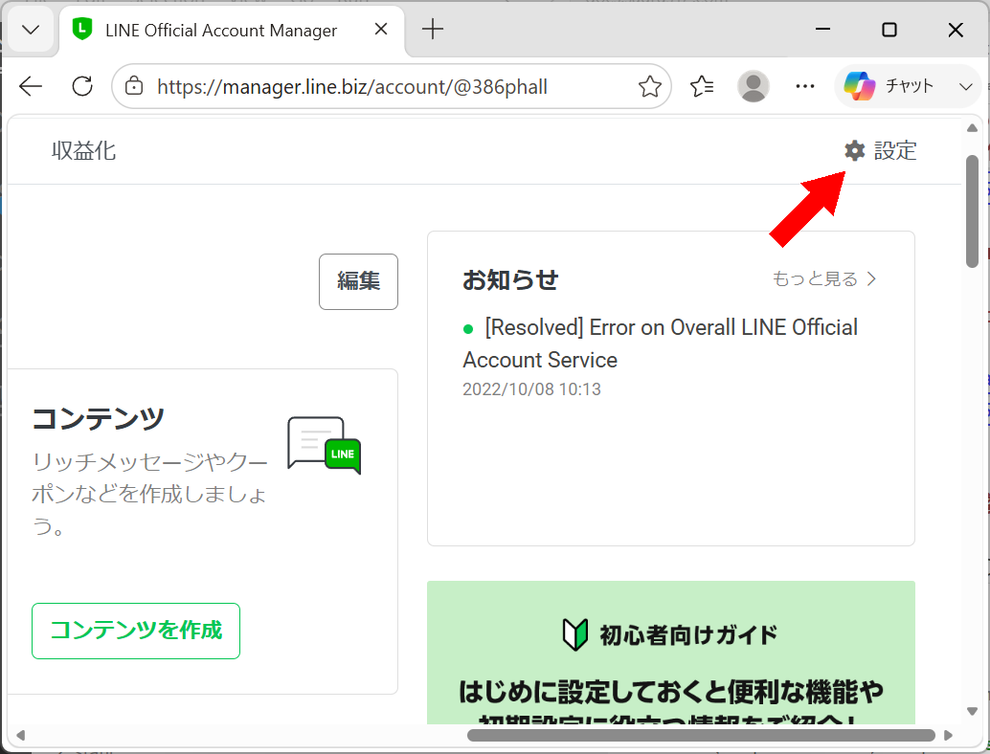Click the green status dot on announcement

(x=468, y=329)
